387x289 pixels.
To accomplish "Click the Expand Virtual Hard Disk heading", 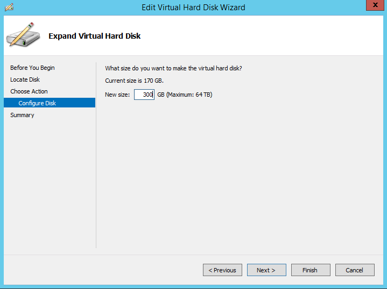I will pos(95,36).
